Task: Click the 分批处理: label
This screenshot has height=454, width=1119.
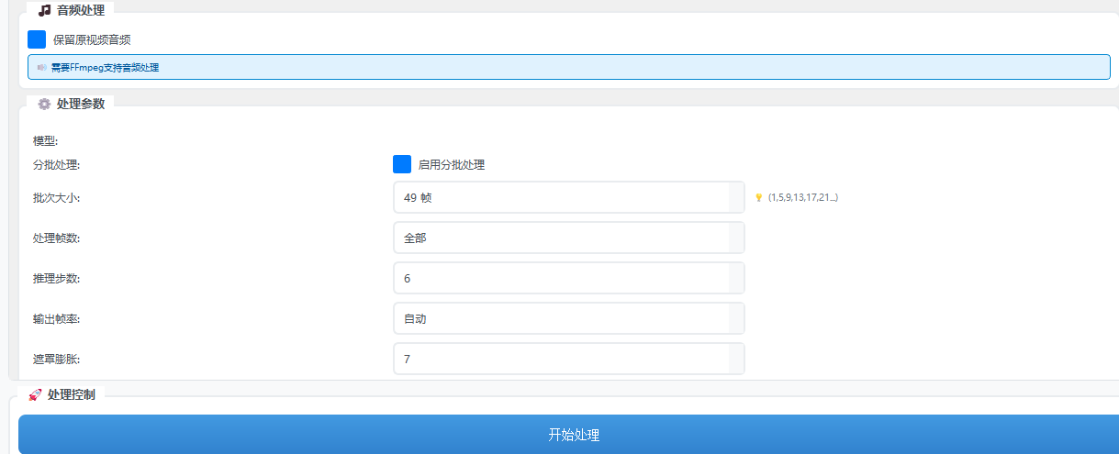Action: pyautogui.click(x=57, y=165)
